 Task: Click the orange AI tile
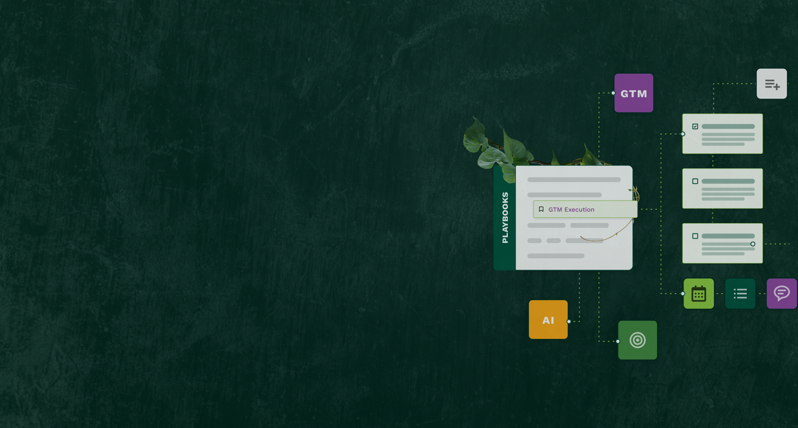(x=548, y=320)
